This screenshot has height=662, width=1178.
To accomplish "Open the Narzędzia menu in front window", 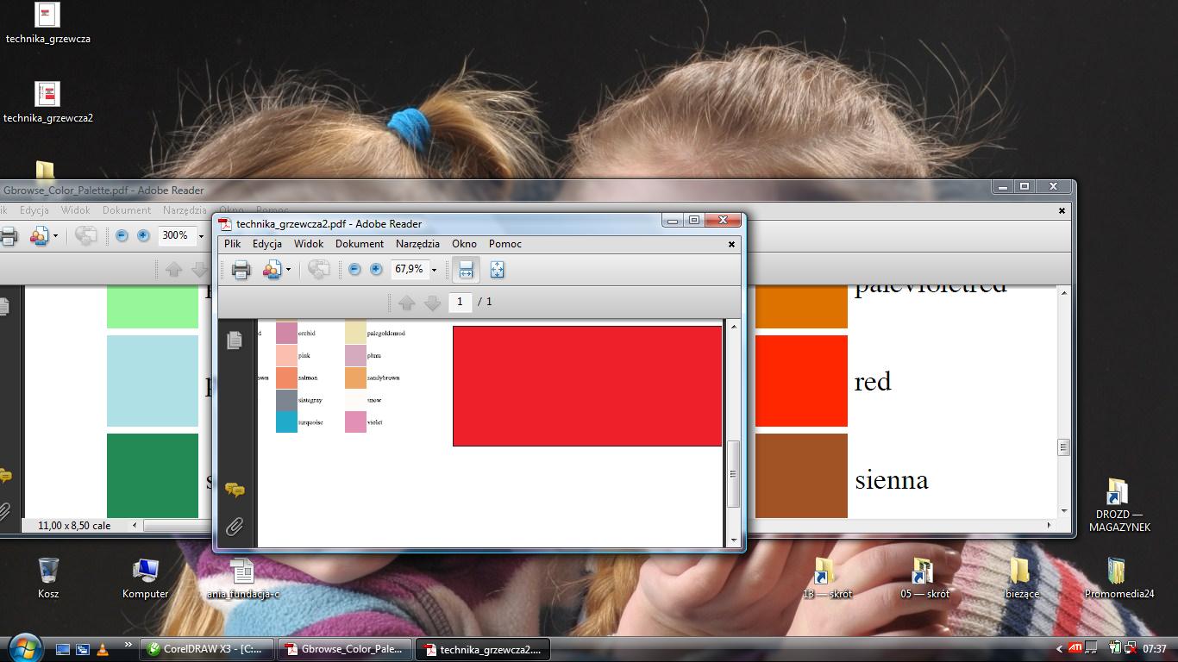I will (417, 244).
